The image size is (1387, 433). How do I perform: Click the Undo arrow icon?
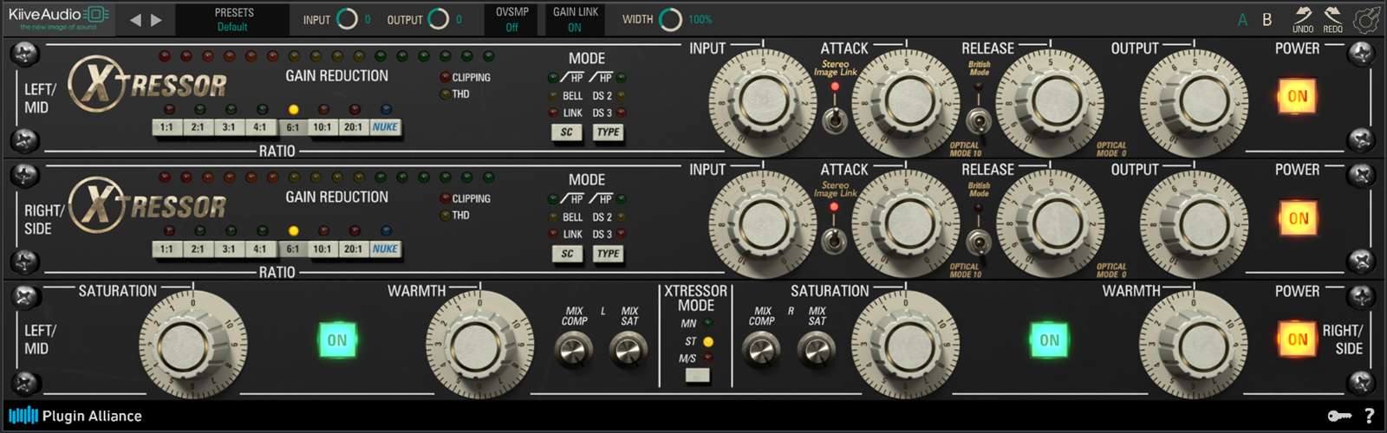point(1303,16)
